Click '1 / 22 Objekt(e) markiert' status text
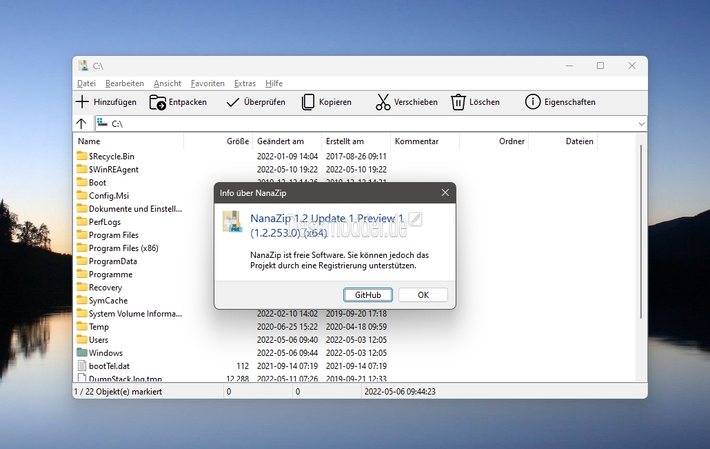This screenshot has width=710, height=449. 118,392
